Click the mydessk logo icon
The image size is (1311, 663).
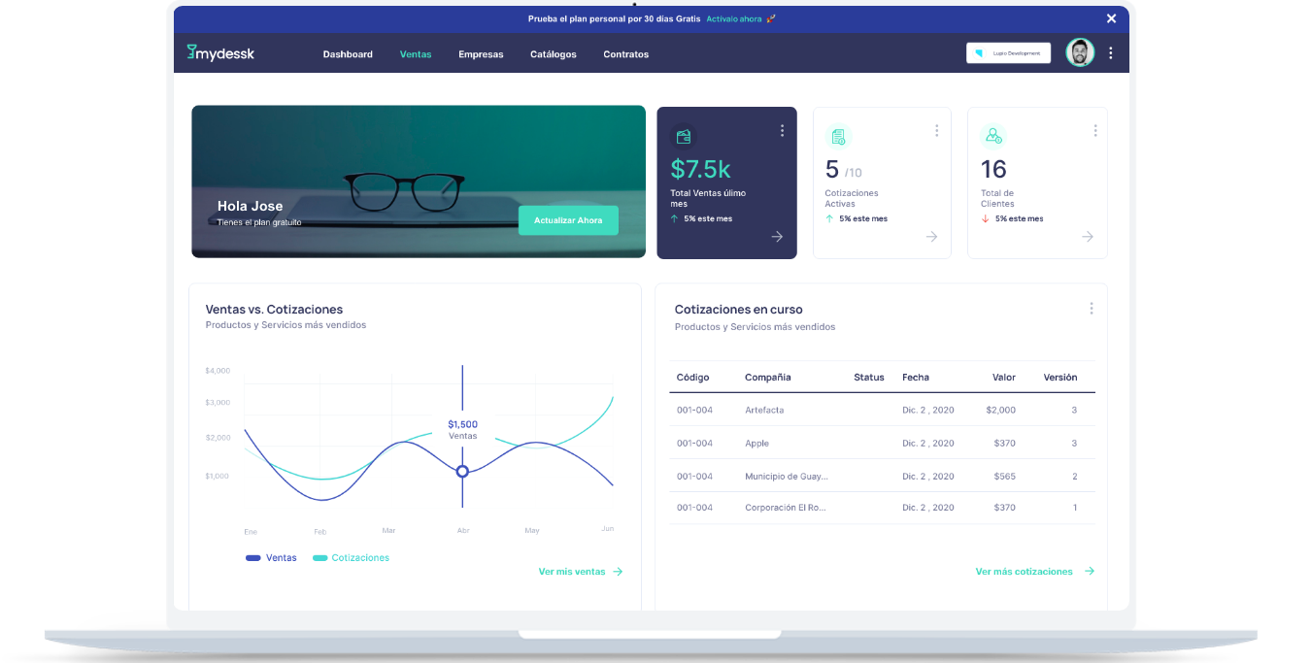193,53
